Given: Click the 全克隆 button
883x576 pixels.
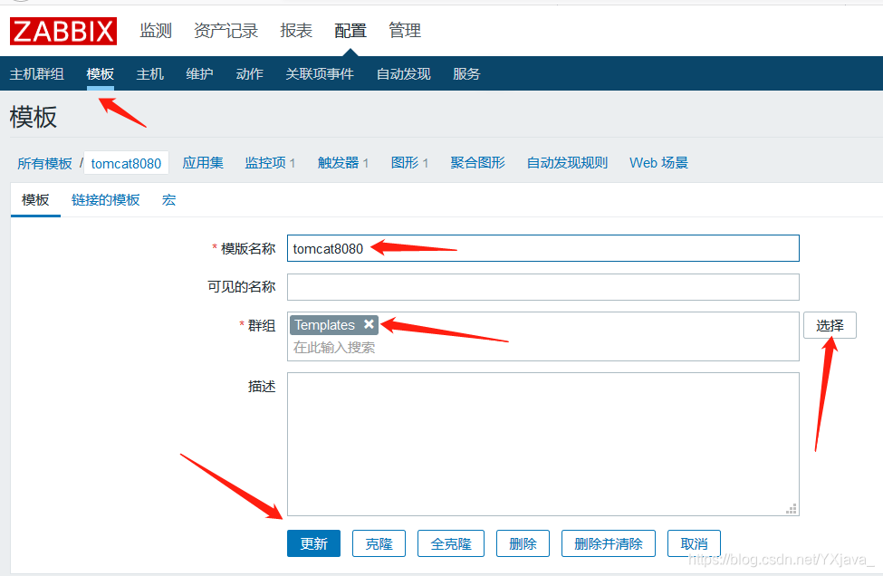Looking at the screenshot, I should [450, 543].
